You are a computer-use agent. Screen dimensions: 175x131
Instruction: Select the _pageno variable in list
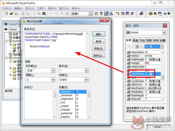73,117
